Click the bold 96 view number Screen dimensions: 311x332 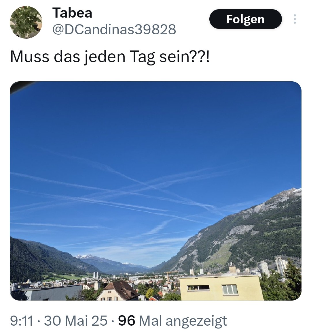[x=126, y=320]
